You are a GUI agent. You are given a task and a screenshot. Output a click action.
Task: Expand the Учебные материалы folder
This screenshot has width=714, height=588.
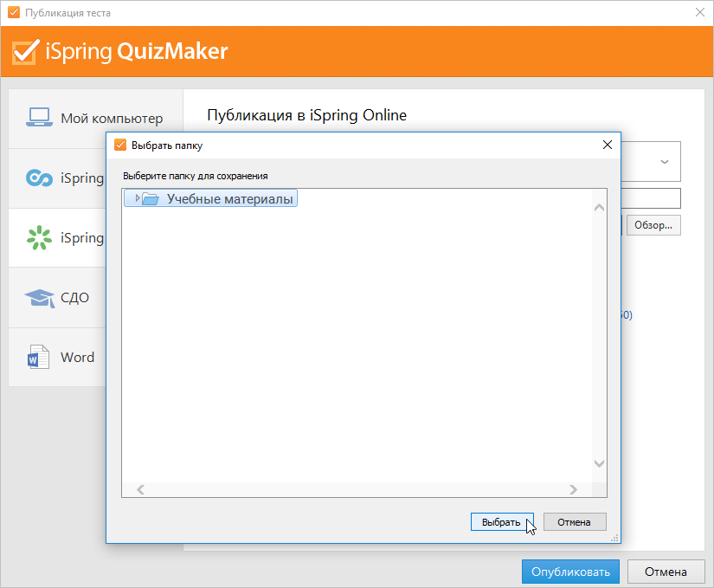coord(137,198)
